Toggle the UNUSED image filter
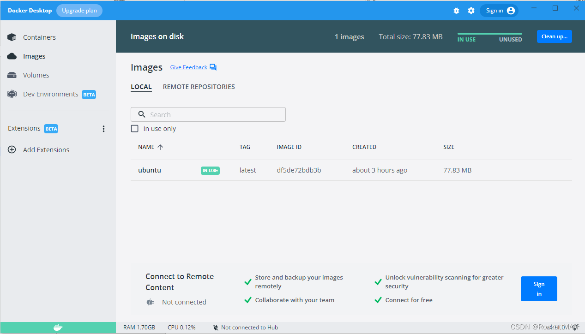This screenshot has width=585, height=334. (510, 39)
